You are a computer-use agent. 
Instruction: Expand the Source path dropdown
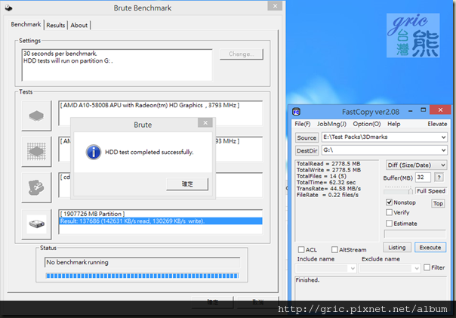click(x=443, y=137)
